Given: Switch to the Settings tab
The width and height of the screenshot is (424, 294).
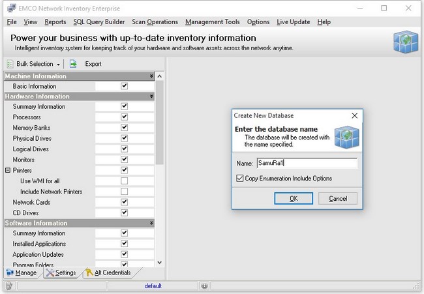Looking at the screenshot, I should pyautogui.click(x=60, y=272).
